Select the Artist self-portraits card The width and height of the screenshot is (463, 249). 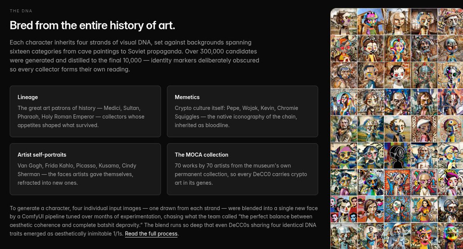85,169
